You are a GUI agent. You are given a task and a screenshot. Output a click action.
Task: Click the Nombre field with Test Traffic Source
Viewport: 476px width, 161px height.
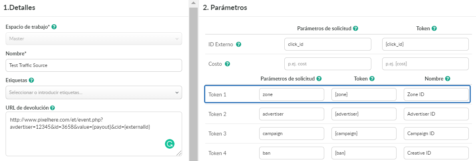[94, 65]
